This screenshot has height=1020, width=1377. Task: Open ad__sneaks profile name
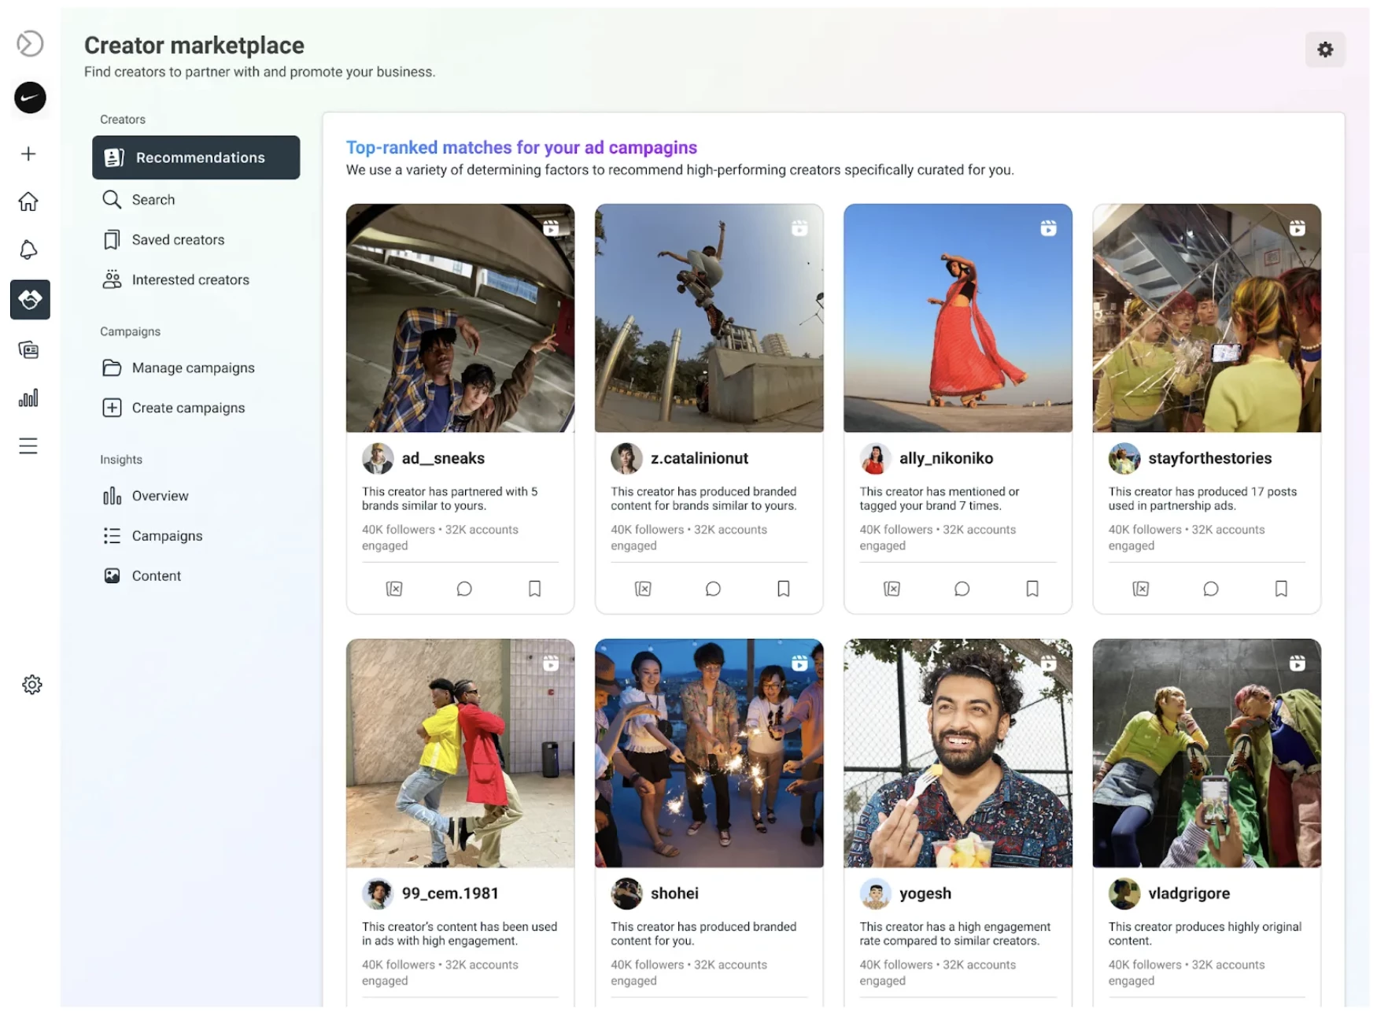pyautogui.click(x=443, y=458)
